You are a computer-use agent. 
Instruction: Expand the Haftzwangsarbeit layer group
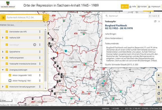coord(3,58)
